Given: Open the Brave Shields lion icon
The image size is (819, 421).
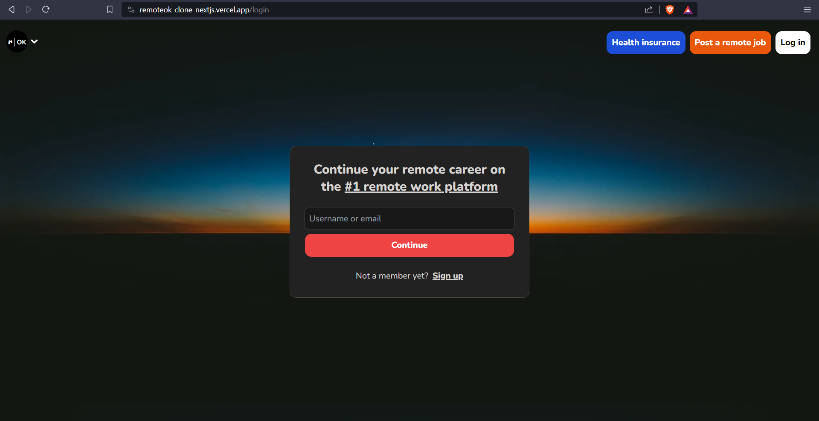Looking at the screenshot, I should pyautogui.click(x=670, y=9).
